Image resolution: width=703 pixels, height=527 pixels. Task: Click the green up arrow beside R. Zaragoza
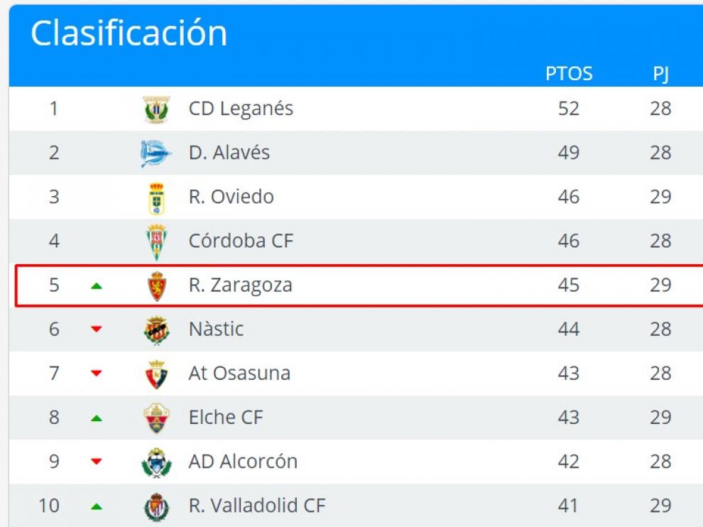pyautogui.click(x=97, y=286)
